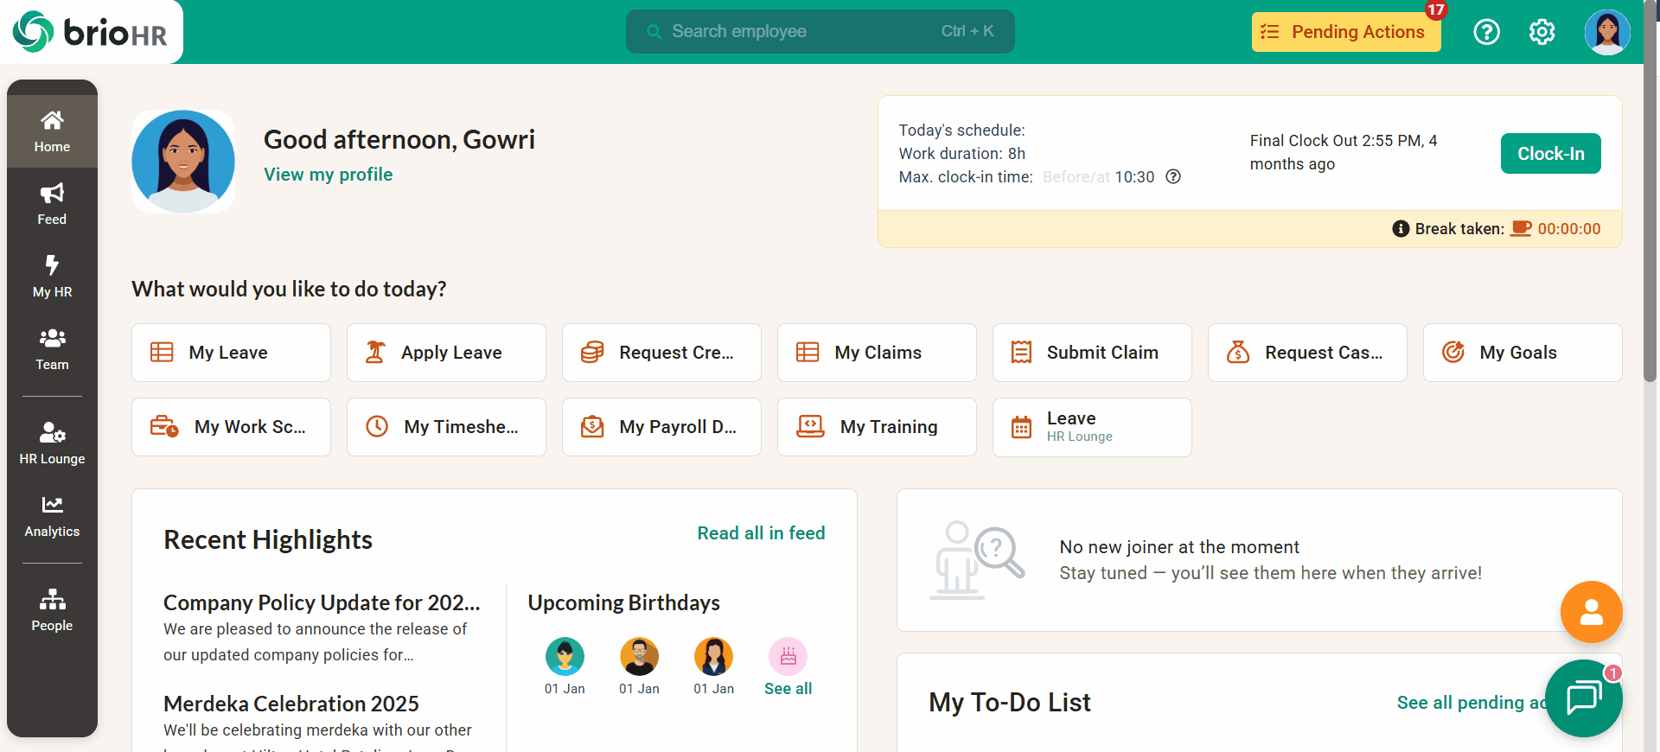Image resolution: width=1660 pixels, height=752 pixels.
Task: Go to My HR in sidebar
Action: [52, 277]
